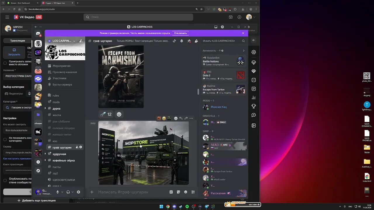This screenshot has width=374, height=210.
Task: Switch to the Stream - Kick Dashboard tab
Action: click(x=22, y=3)
